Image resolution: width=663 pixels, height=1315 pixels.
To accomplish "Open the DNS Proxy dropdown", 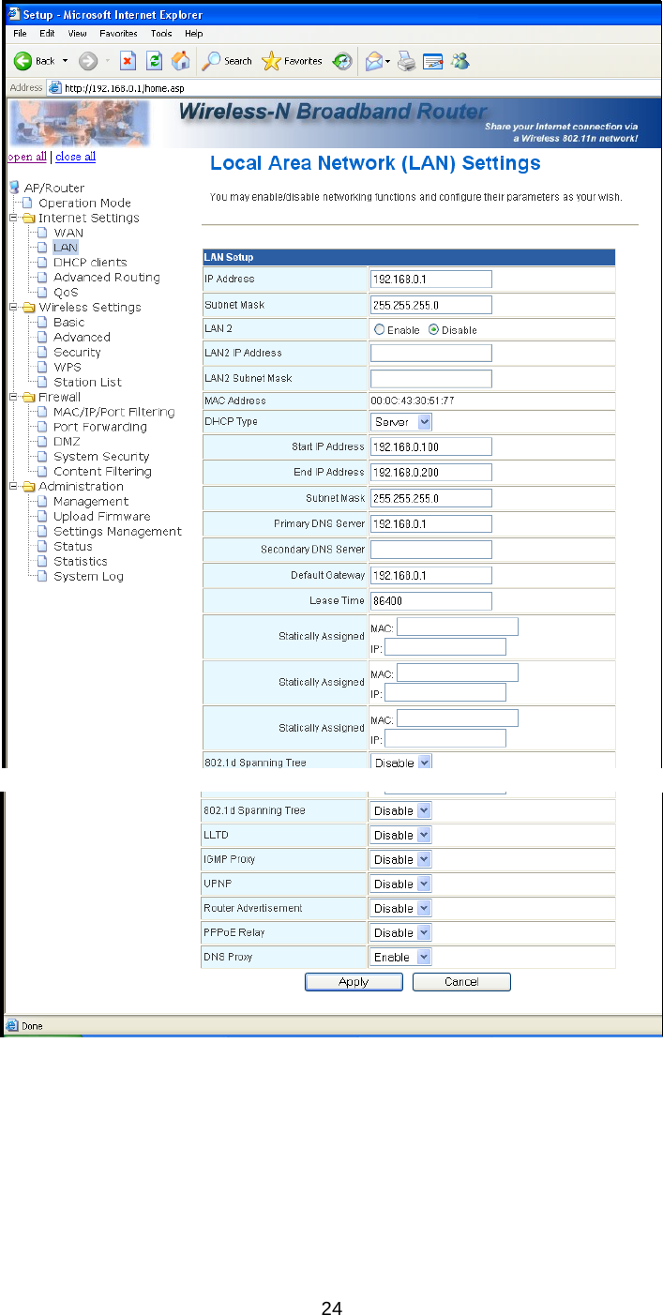I will point(401,957).
